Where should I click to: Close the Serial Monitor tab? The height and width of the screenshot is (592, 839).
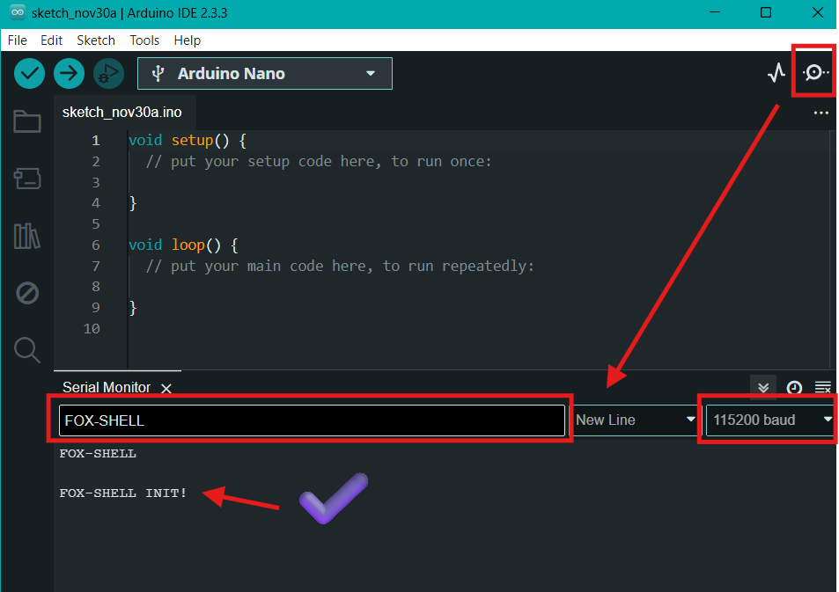166,388
